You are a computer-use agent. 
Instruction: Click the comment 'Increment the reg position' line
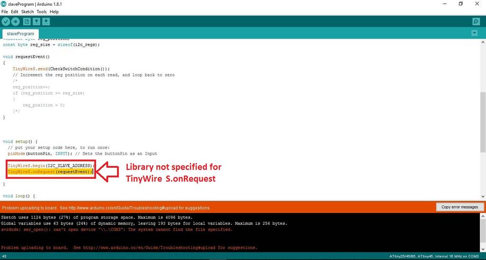93,75
